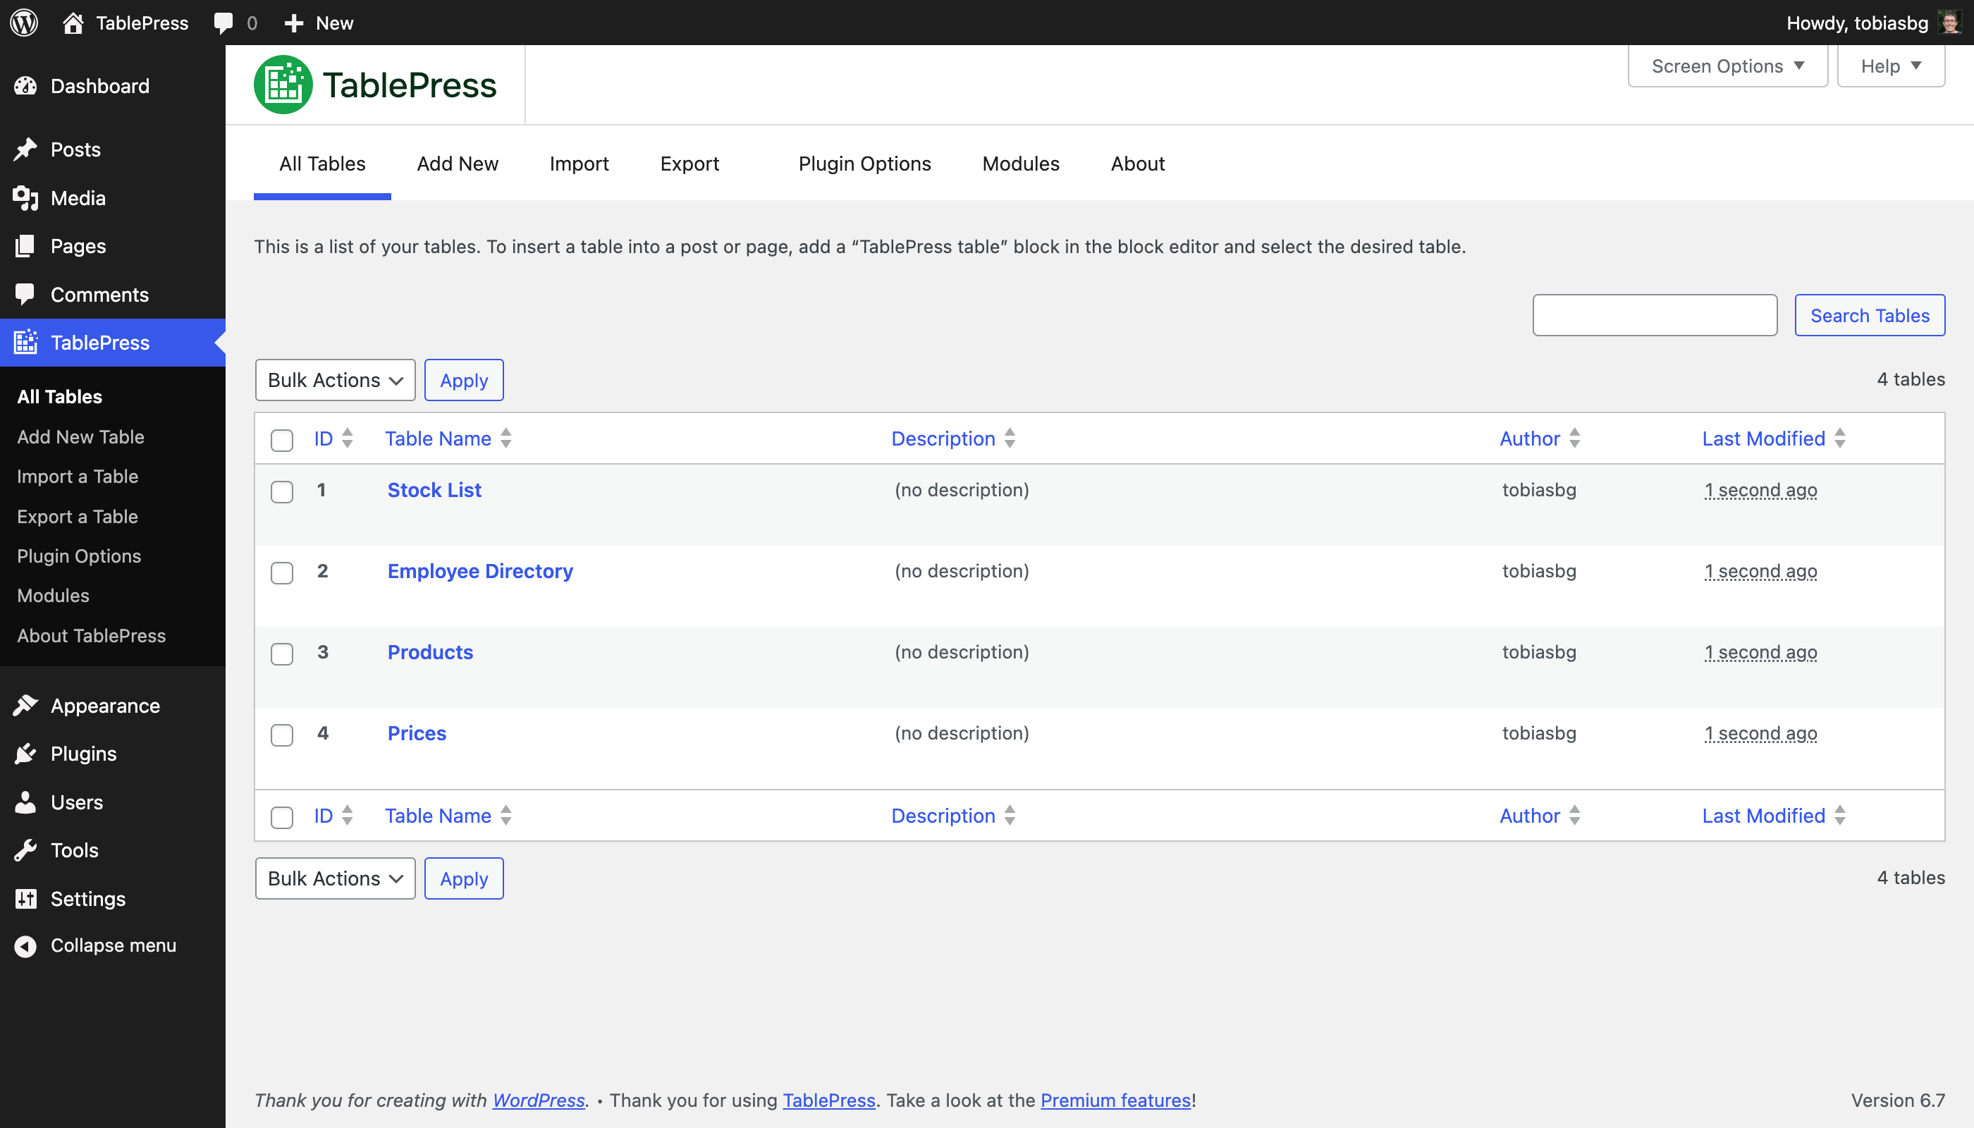
Task: Open the Employee Directory table
Action: (479, 571)
